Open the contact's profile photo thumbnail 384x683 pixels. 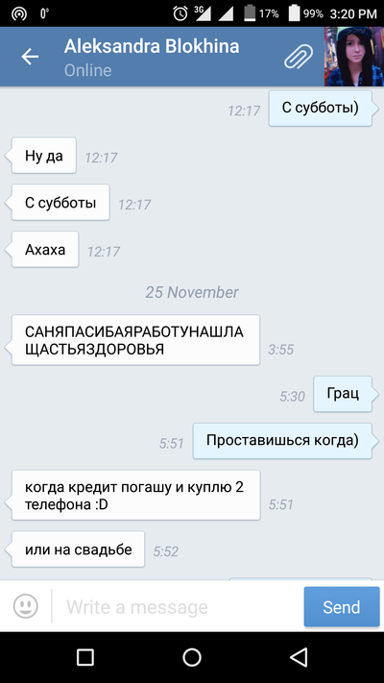point(354,57)
